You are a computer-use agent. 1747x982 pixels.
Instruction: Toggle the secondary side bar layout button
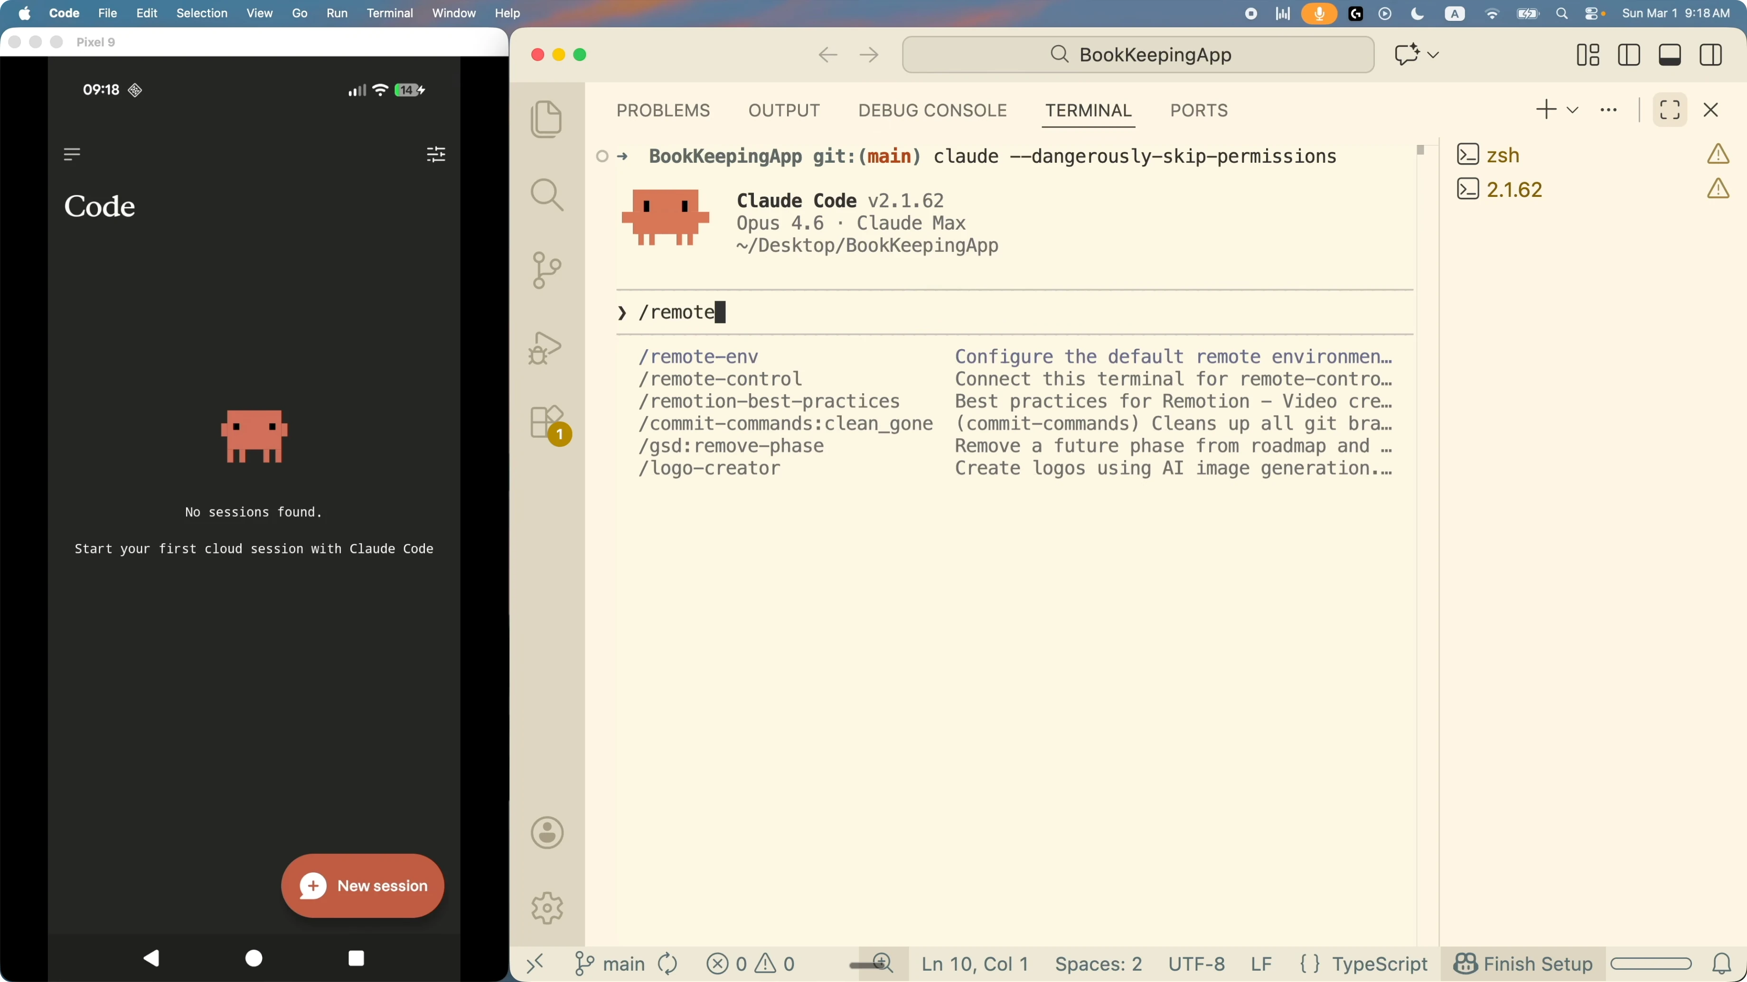[1711, 55]
